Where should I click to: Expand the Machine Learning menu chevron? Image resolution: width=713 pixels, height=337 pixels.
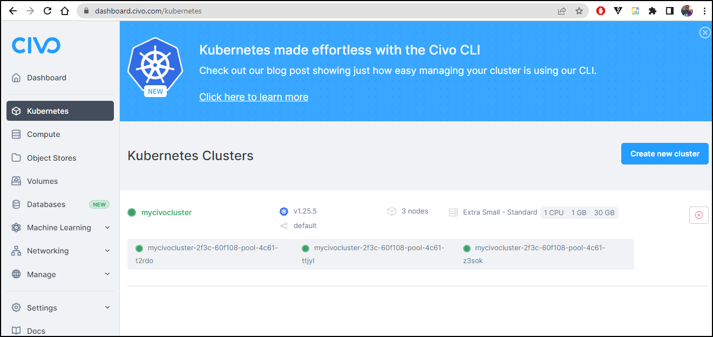click(107, 228)
